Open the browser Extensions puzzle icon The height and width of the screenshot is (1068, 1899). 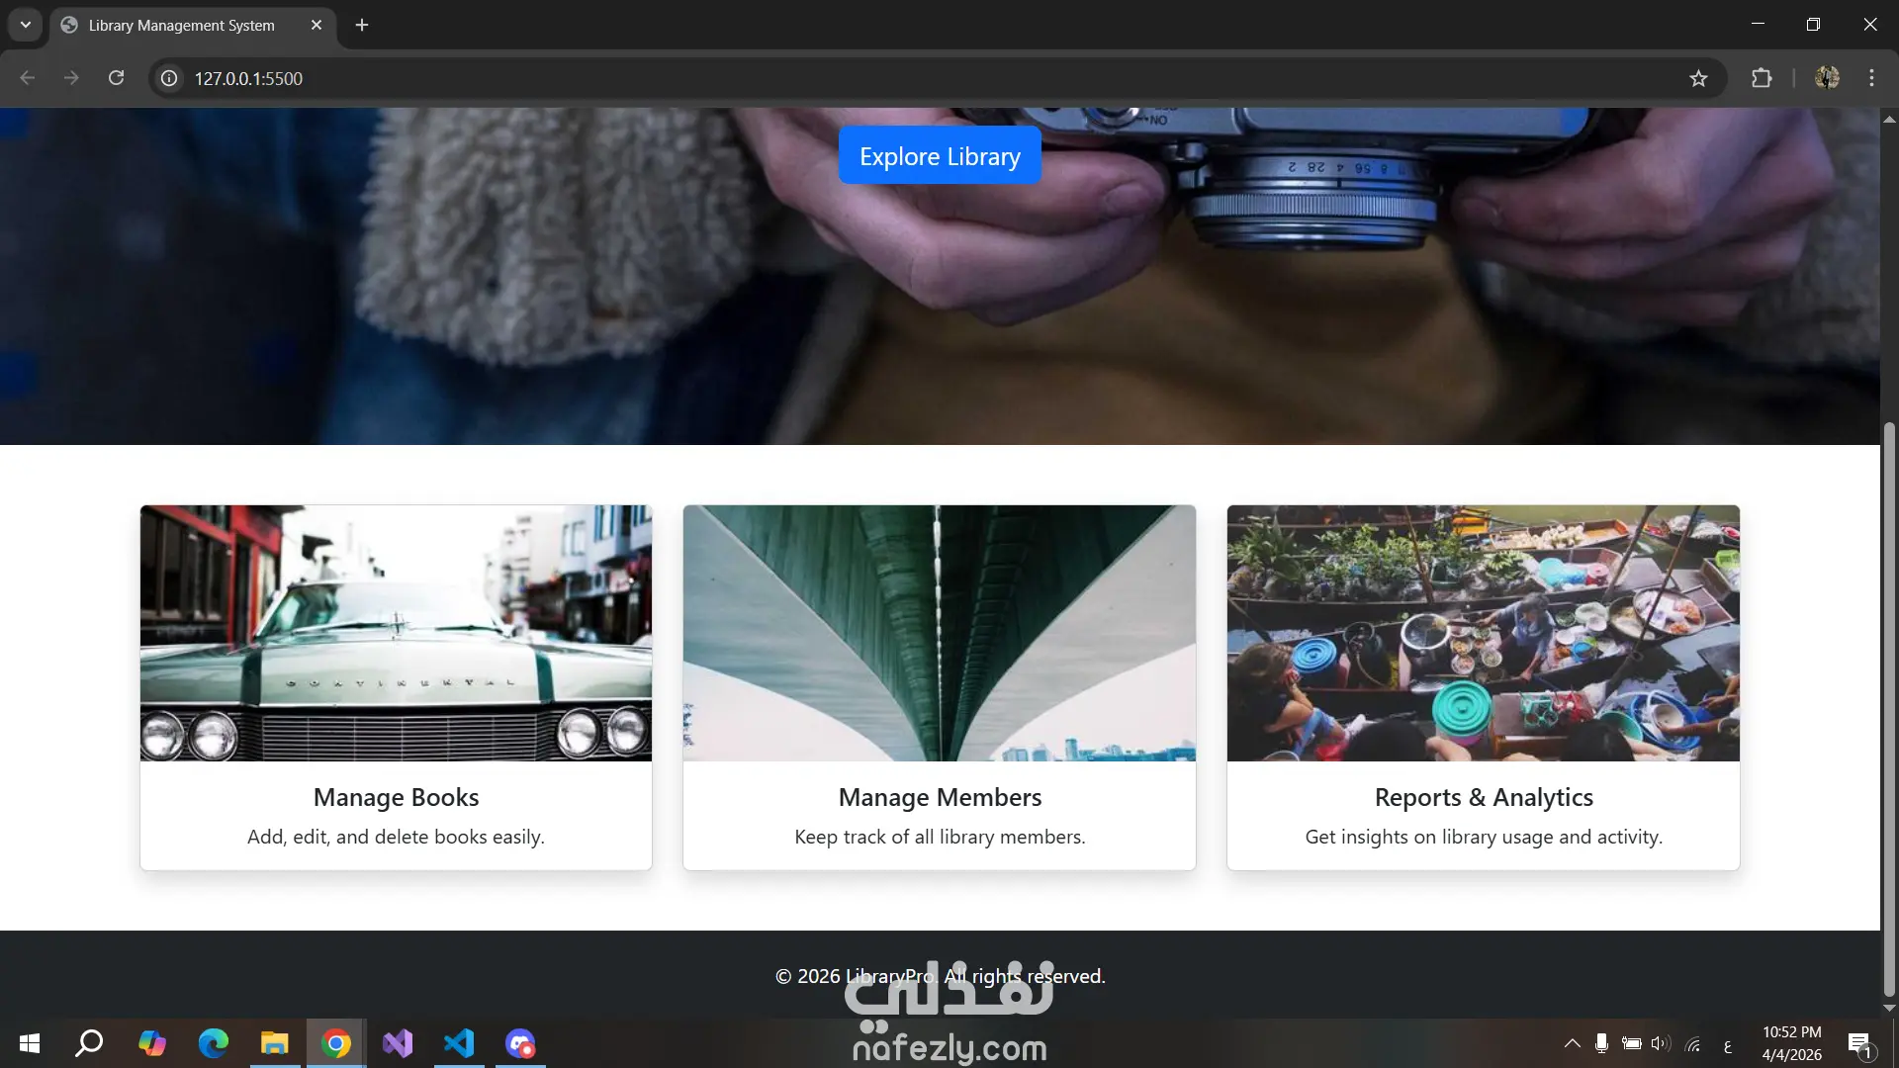click(x=1761, y=78)
